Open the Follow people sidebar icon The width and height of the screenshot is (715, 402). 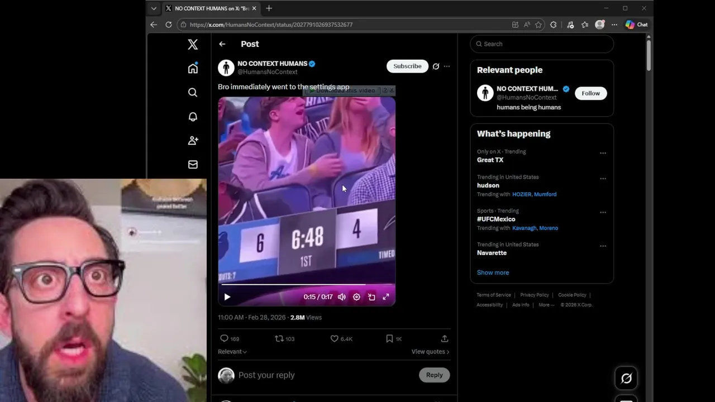[193, 141]
